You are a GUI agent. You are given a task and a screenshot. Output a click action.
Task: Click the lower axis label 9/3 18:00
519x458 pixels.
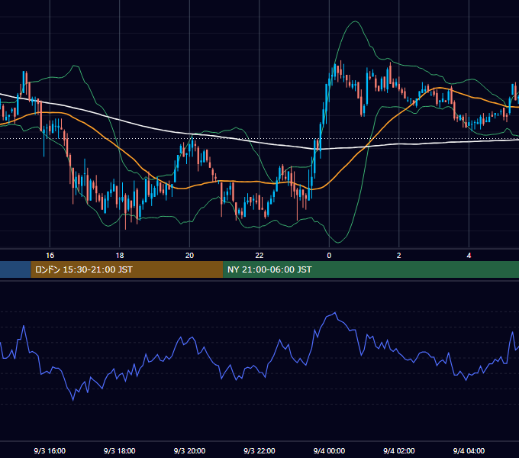[120, 450]
